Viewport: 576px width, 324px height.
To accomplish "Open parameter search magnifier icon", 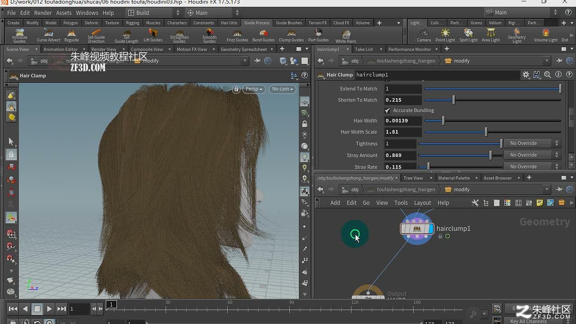I will (547, 75).
